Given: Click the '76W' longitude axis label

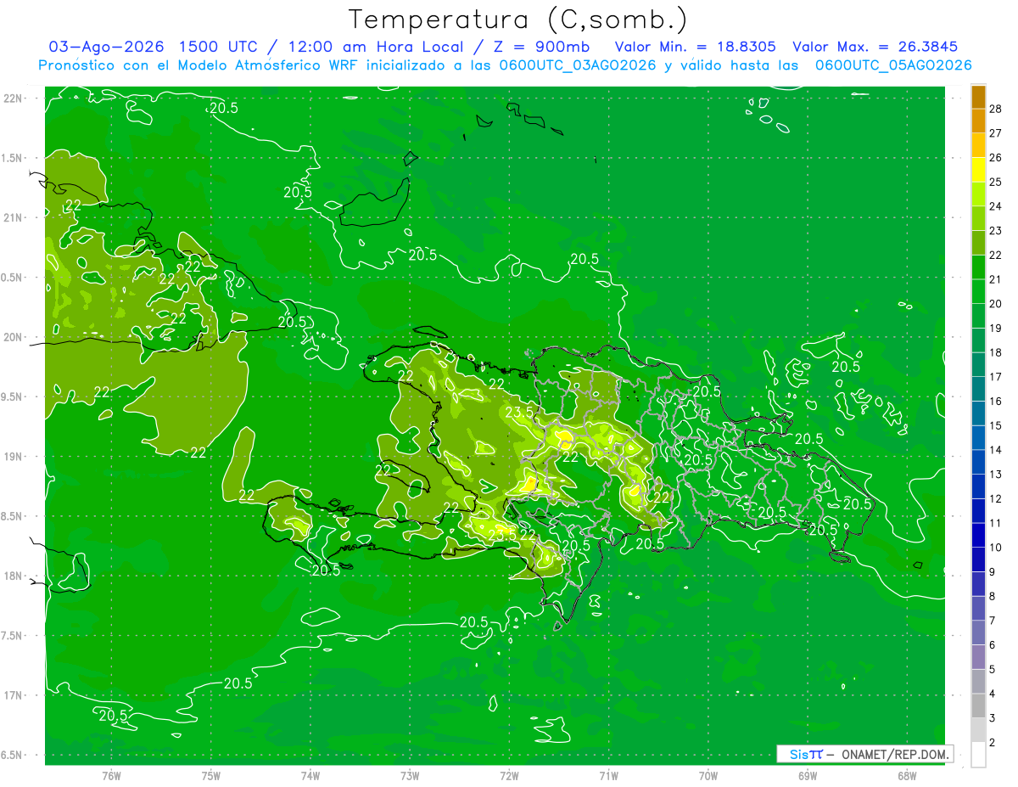Looking at the screenshot, I should [111, 775].
